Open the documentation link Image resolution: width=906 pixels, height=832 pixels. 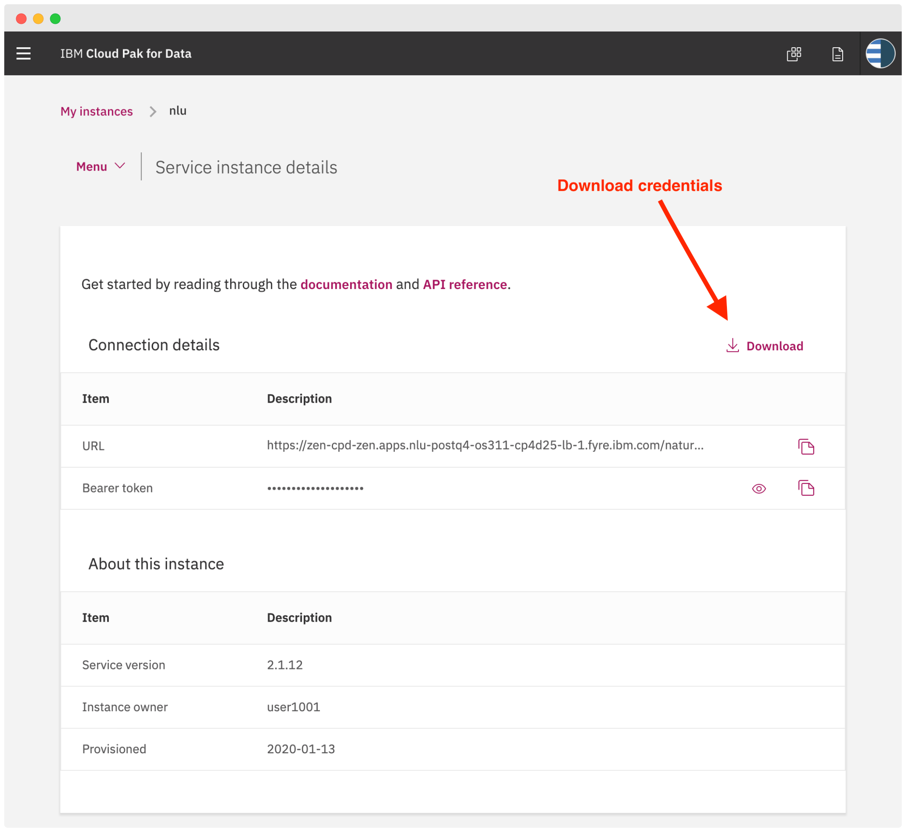pyautogui.click(x=347, y=285)
